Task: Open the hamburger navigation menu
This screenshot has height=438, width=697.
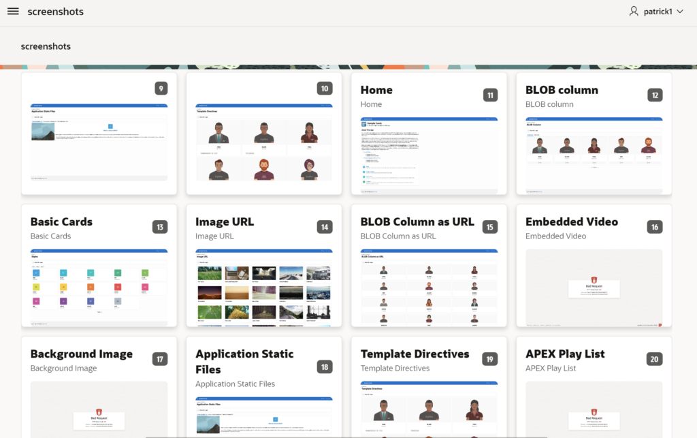Action: click(x=13, y=12)
